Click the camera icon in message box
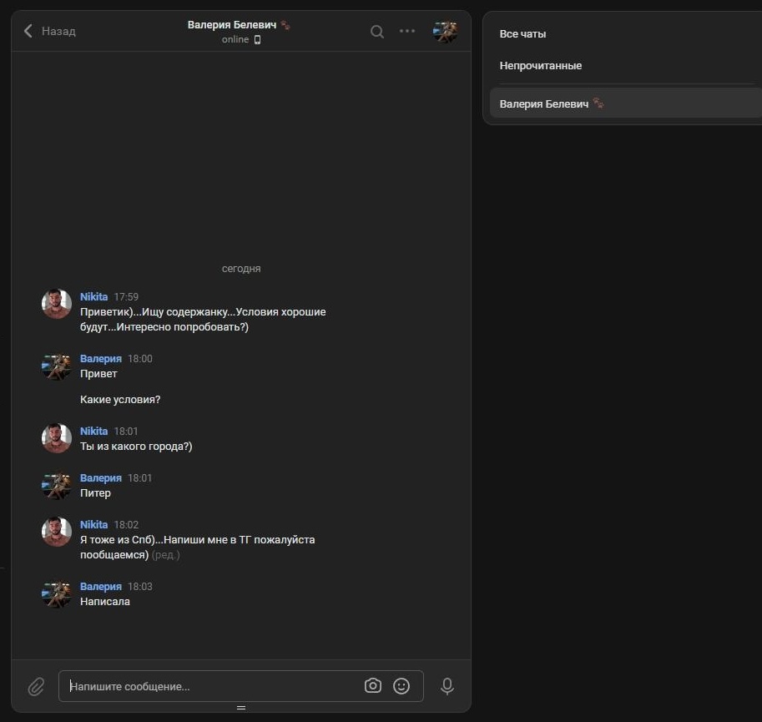Screen dimensions: 762x722 pyautogui.click(x=373, y=686)
